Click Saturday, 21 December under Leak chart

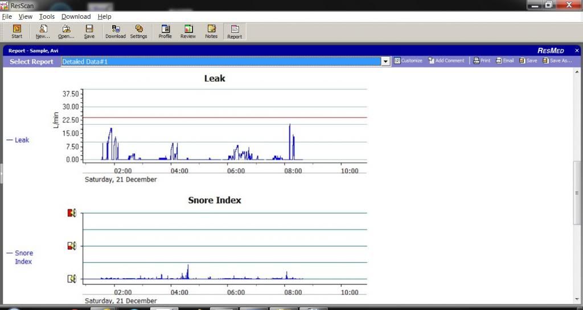[121, 179]
